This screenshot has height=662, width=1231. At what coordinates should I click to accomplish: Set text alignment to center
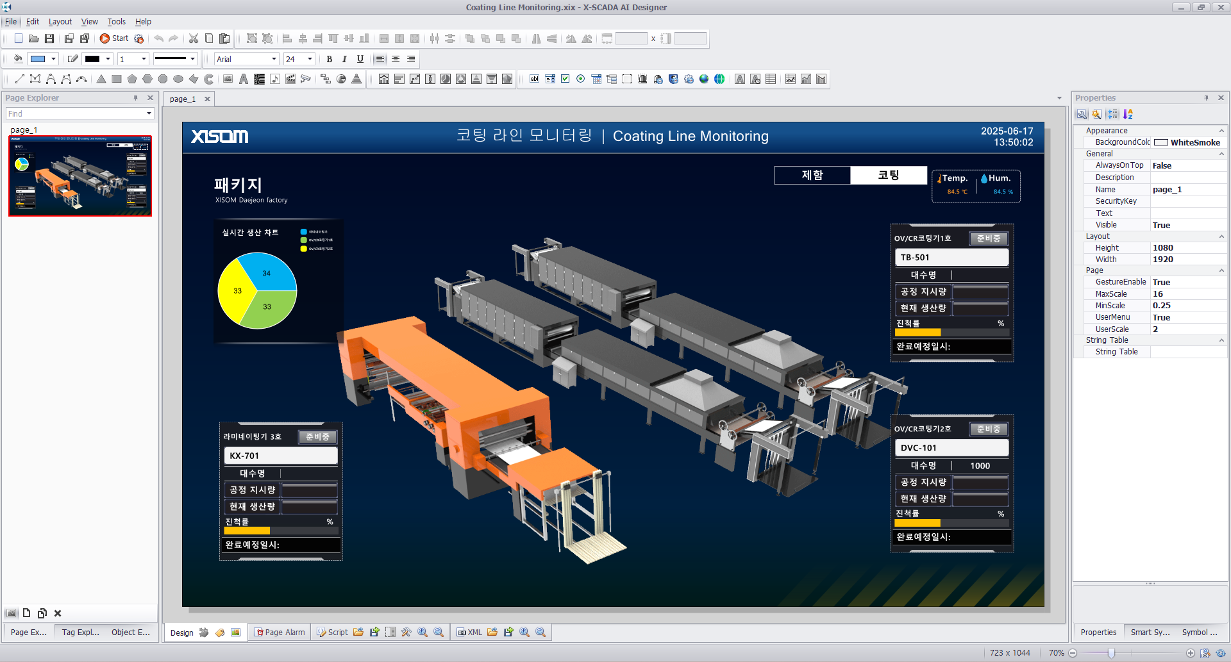tap(396, 59)
